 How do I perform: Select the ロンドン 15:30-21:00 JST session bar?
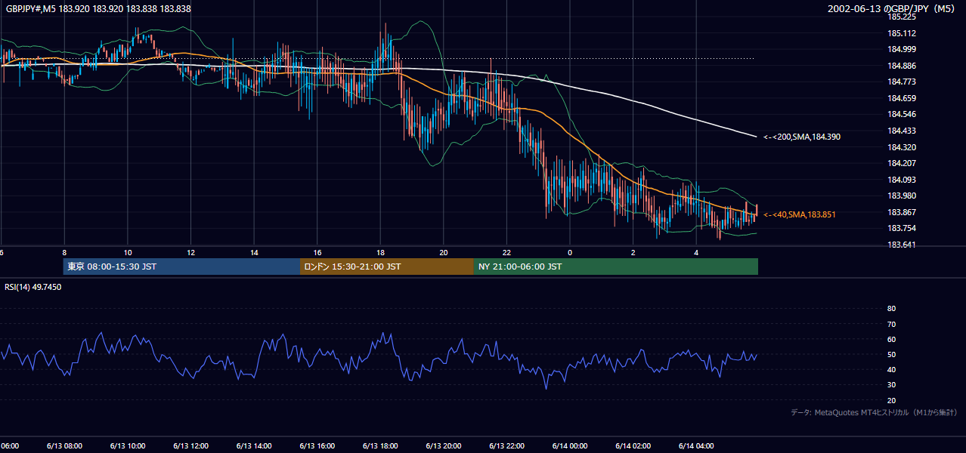coord(387,267)
